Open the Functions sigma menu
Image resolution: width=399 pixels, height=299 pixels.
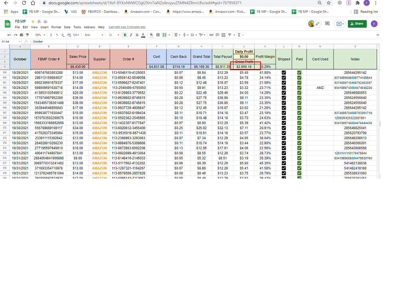239,35
